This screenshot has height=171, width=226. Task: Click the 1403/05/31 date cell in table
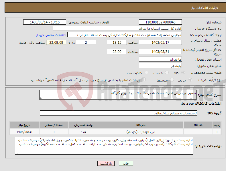pyautogui.click(x=25, y=132)
